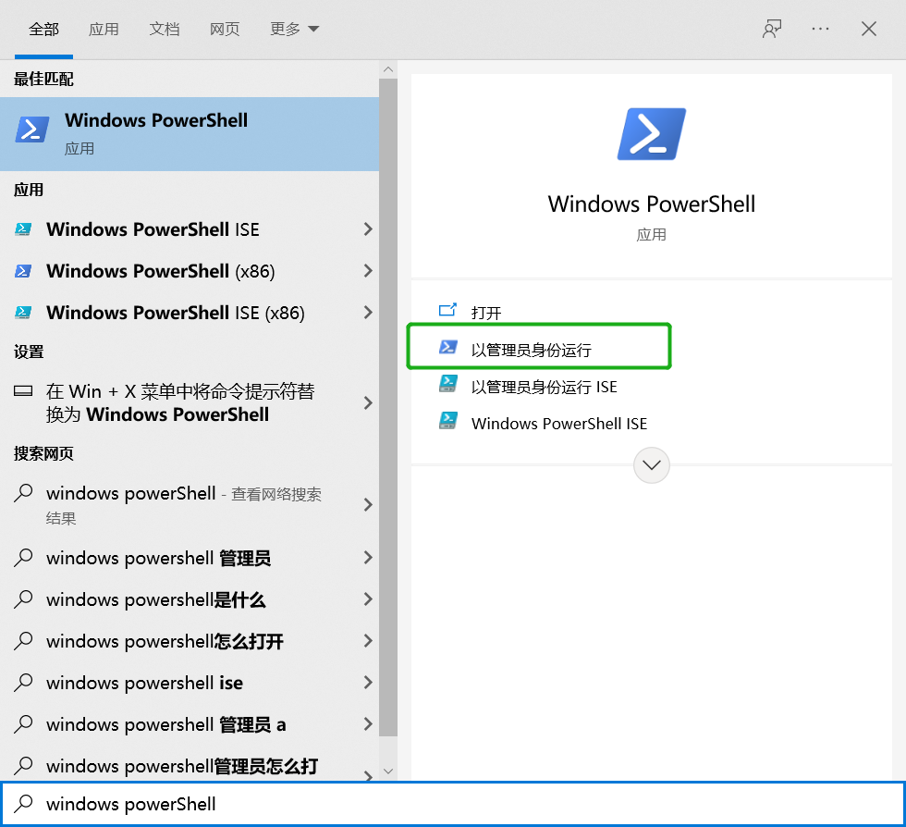Expand Windows PowerShell ISE (x86) arrow
Image resolution: width=906 pixels, height=827 pixels.
[x=368, y=313]
